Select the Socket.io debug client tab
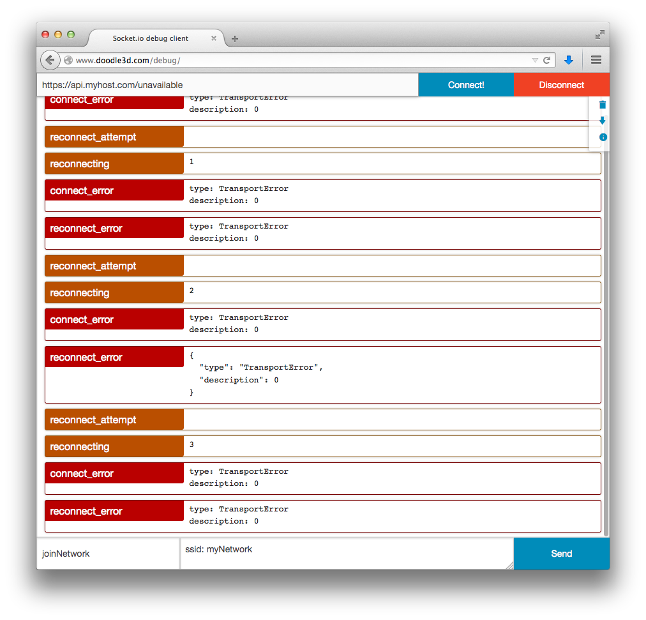 [x=156, y=38]
